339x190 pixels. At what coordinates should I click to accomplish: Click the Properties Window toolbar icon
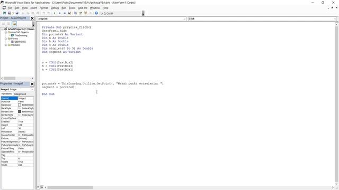81,13
